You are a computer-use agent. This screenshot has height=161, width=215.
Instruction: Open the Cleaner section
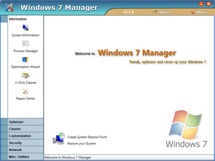click(22, 129)
